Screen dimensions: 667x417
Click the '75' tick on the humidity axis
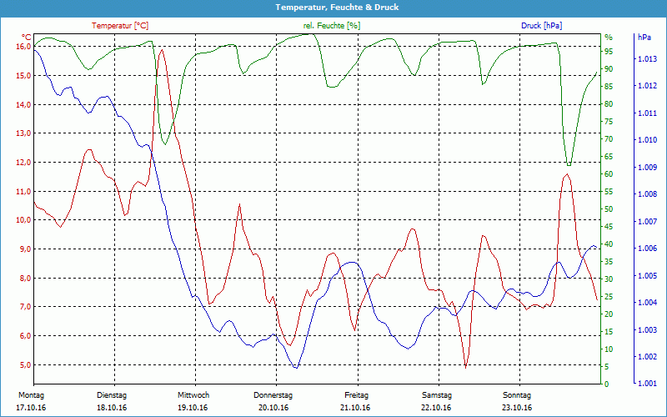pos(609,122)
